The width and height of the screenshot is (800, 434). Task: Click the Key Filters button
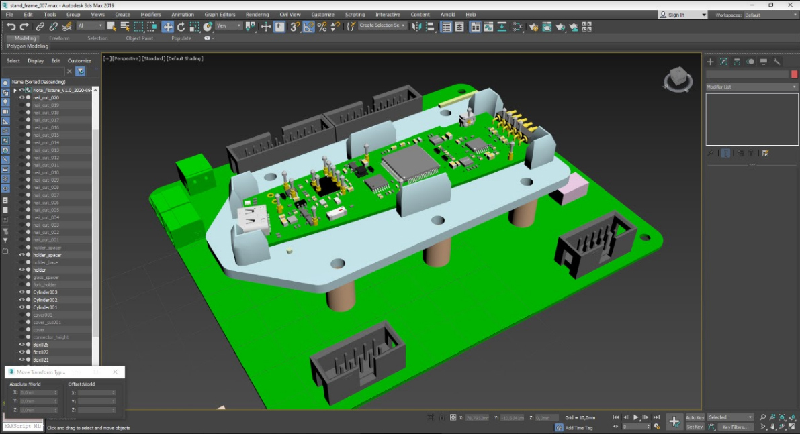pos(735,427)
